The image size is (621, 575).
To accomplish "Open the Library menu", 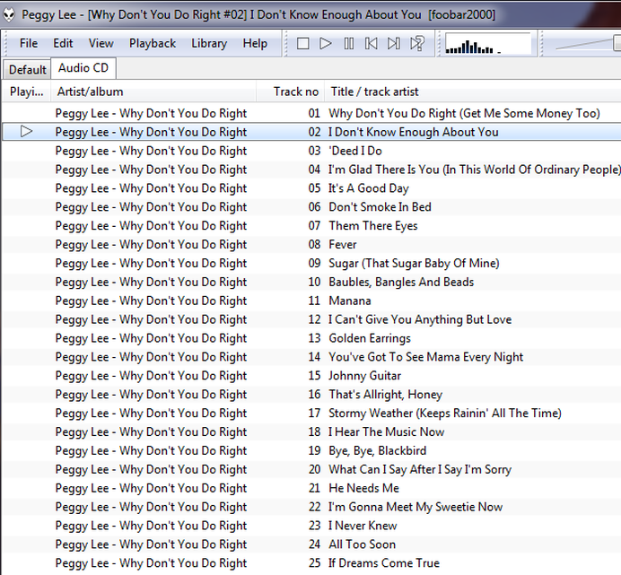I will point(209,43).
